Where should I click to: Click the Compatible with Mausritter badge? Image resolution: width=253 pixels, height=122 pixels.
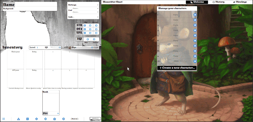[95, 119]
